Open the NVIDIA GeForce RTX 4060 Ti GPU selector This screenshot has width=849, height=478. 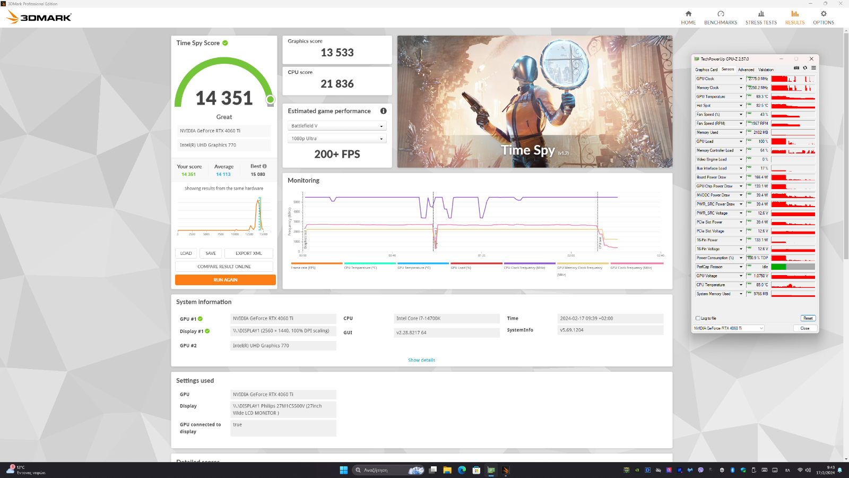[x=729, y=328]
